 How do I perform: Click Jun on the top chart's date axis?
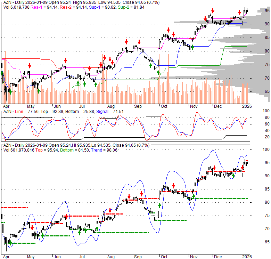point(57,106)
